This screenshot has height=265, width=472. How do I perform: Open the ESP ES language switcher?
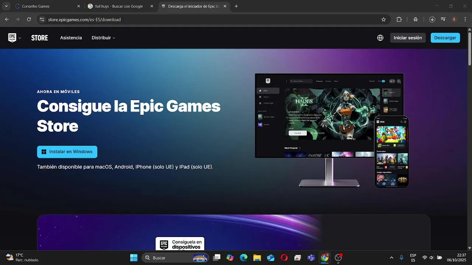[x=413, y=258]
